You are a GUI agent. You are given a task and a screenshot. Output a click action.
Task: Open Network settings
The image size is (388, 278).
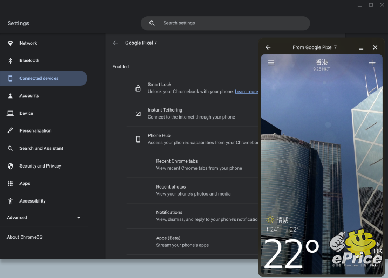tap(44, 43)
